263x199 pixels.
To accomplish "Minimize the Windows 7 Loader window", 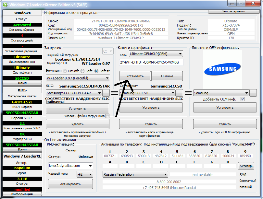I will [x=232, y=3].
